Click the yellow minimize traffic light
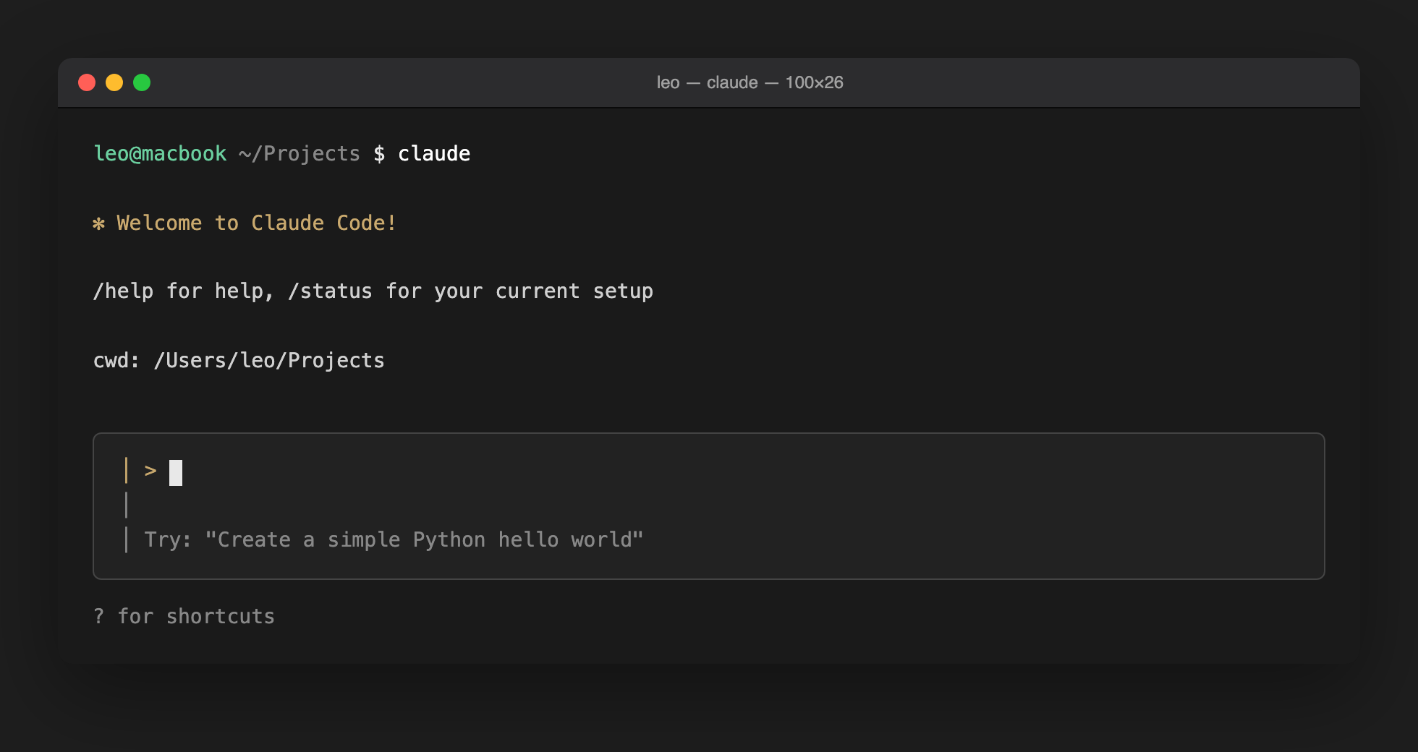The width and height of the screenshot is (1418, 752). 115,82
